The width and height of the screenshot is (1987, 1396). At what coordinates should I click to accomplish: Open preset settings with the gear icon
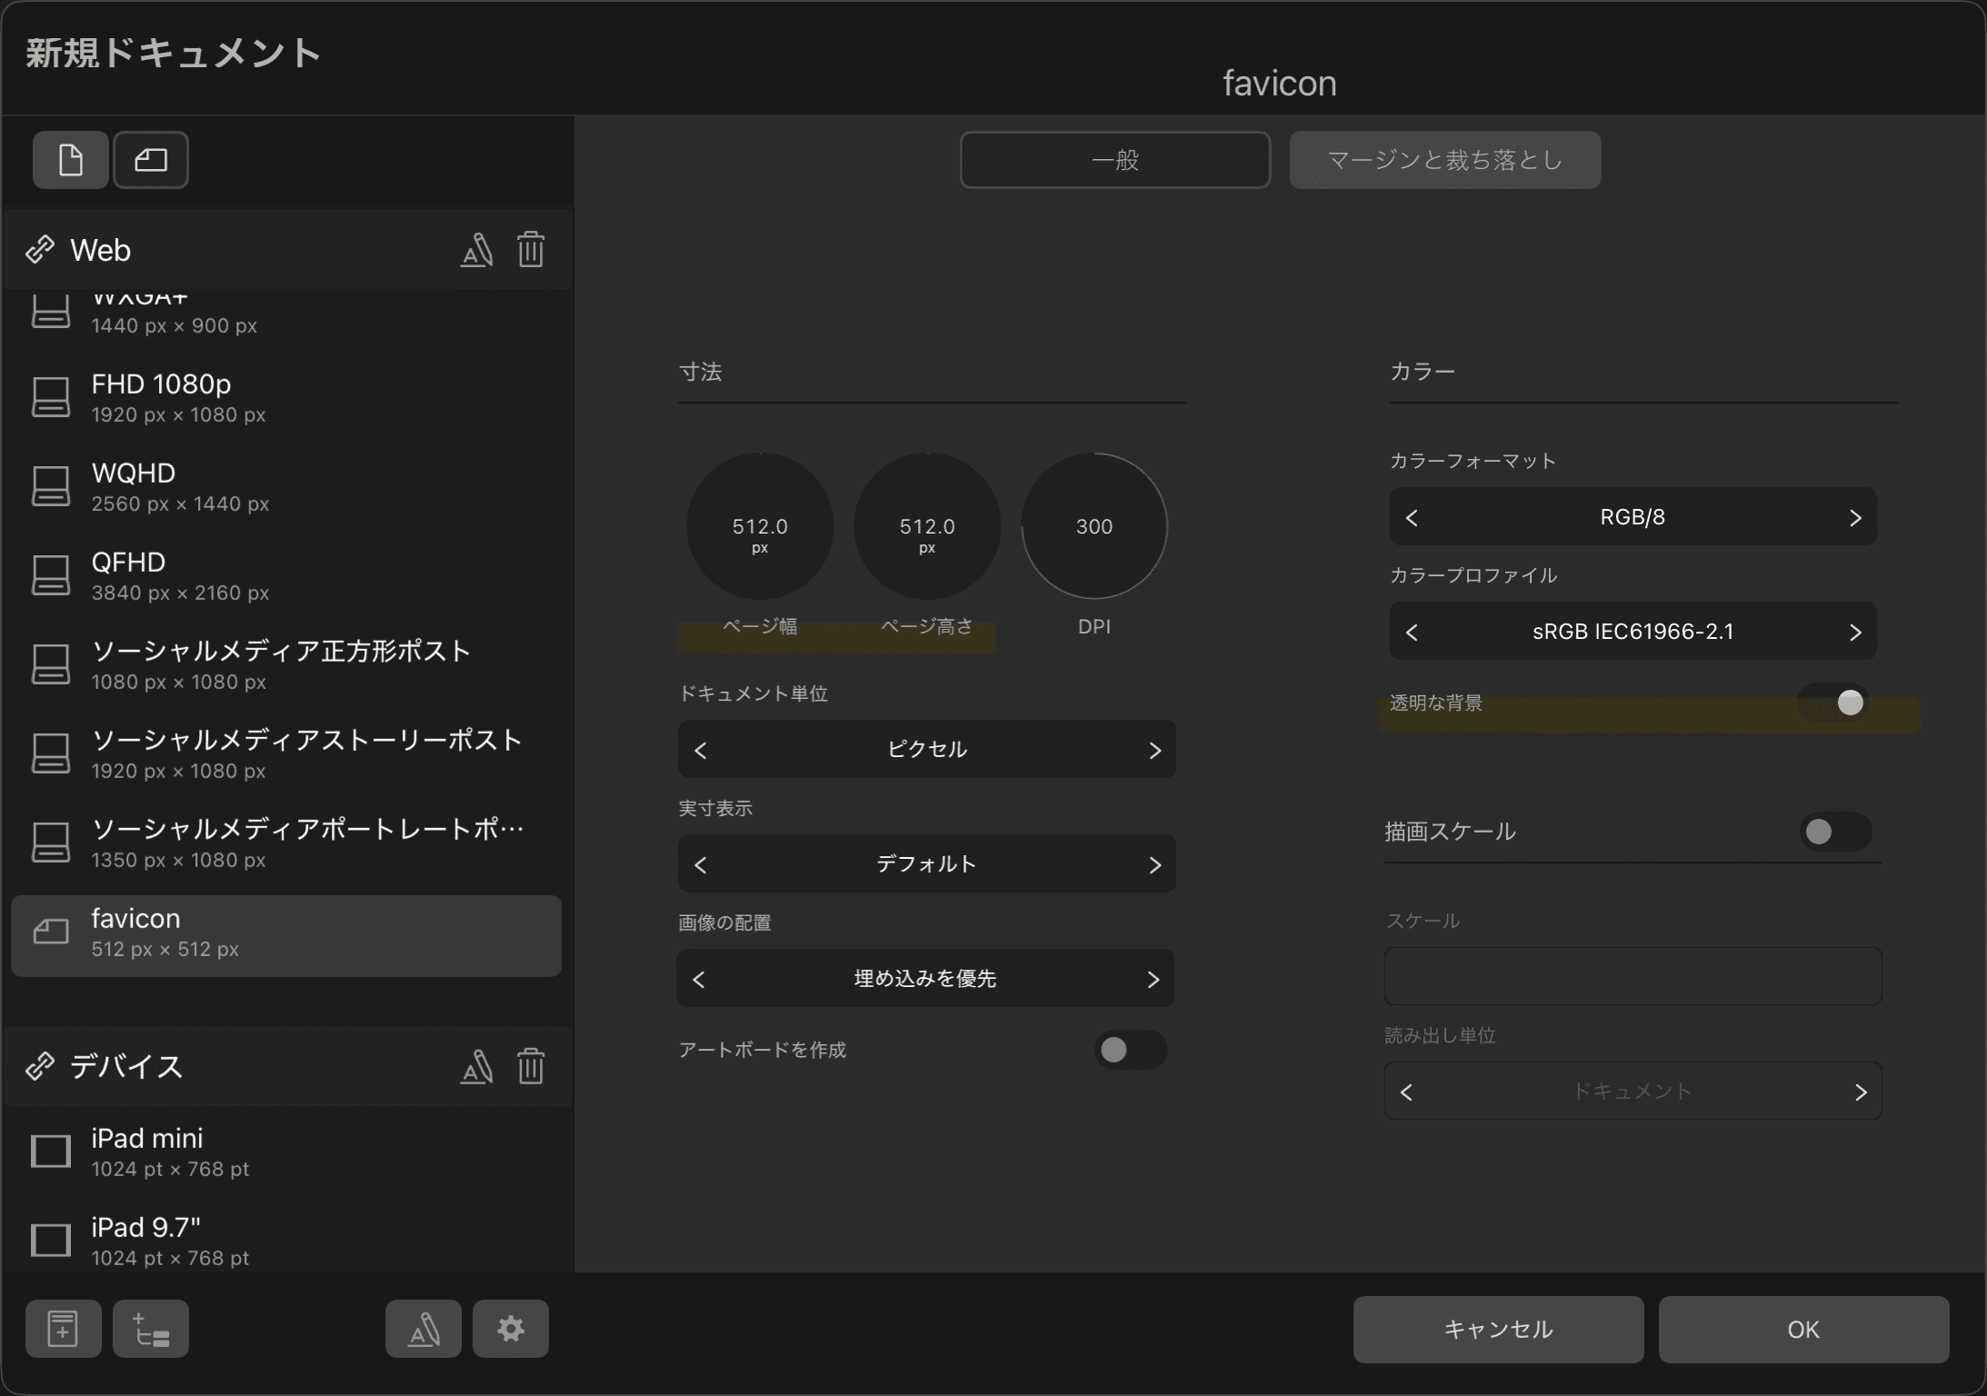point(511,1329)
